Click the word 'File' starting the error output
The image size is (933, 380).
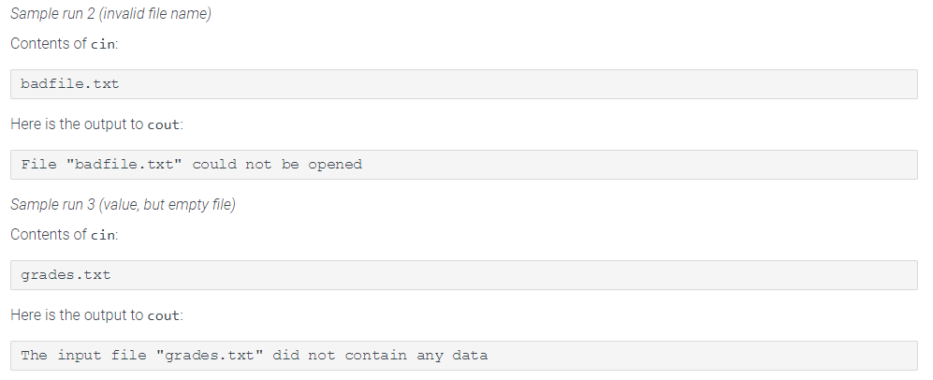[x=38, y=165]
